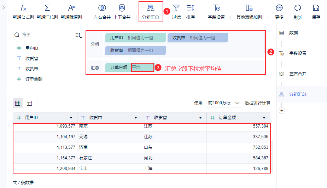Image resolution: width=327 pixels, height=188 pixels.
Task: Click the 河北 province cell
Action: pyautogui.click(x=174, y=158)
